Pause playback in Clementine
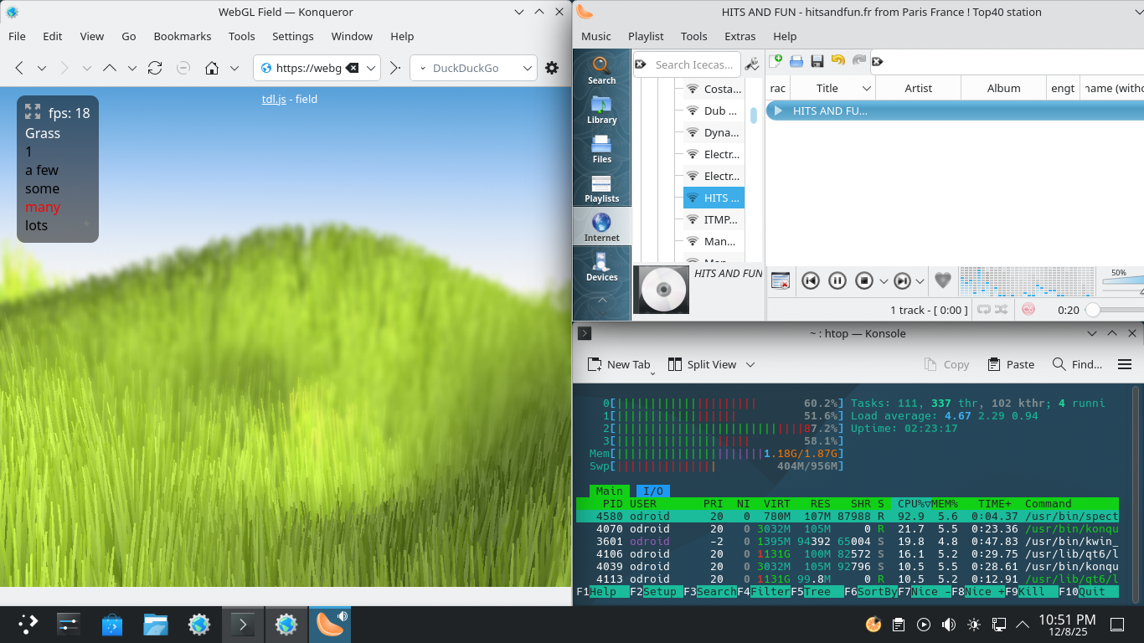The width and height of the screenshot is (1144, 643). click(x=837, y=281)
